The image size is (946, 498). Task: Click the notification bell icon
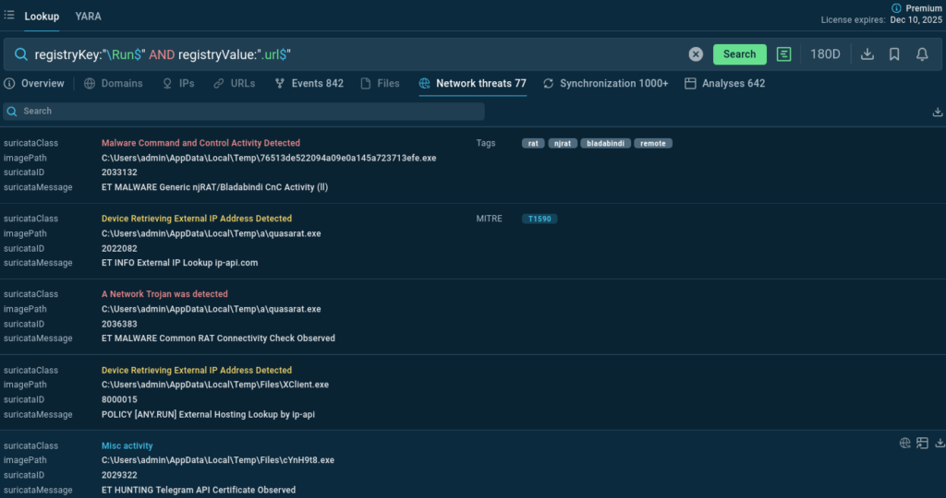click(x=922, y=54)
